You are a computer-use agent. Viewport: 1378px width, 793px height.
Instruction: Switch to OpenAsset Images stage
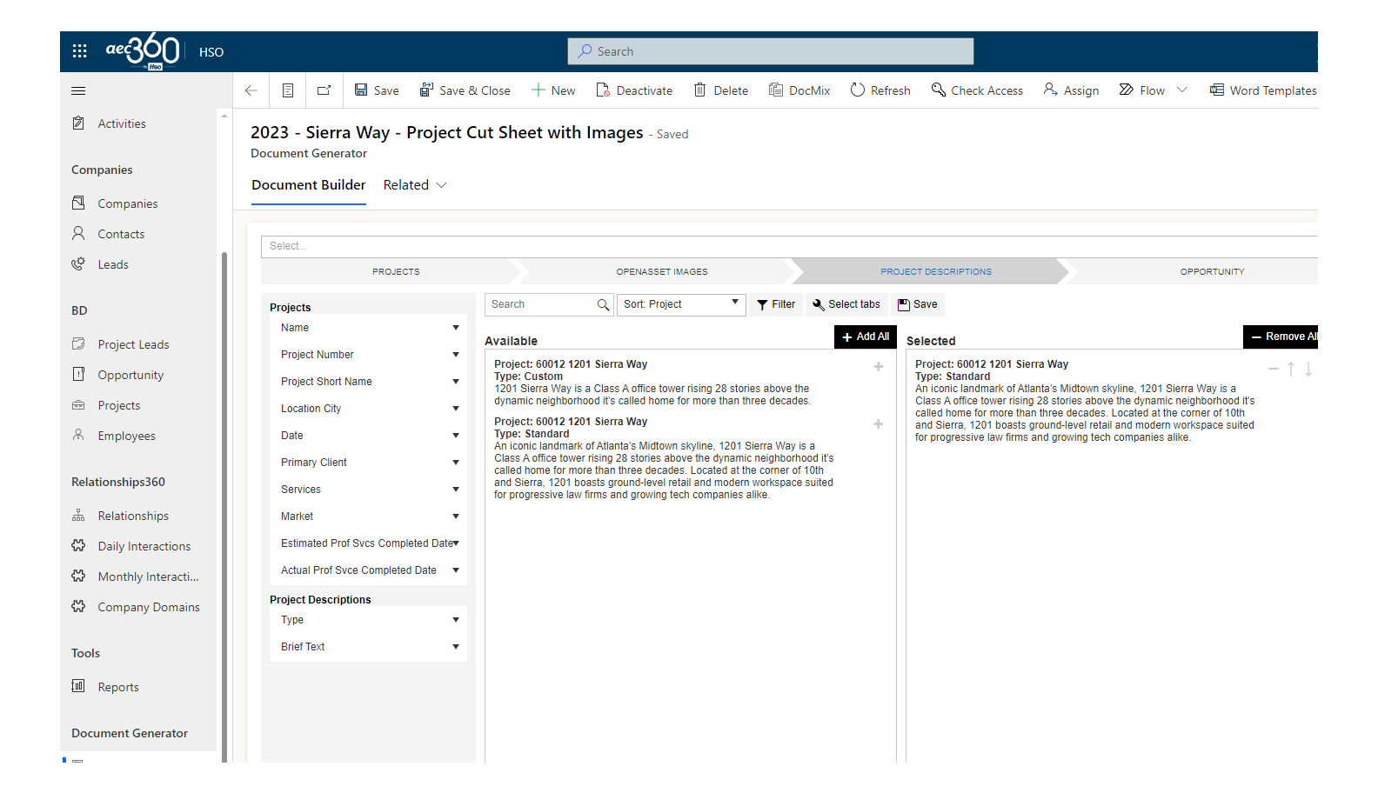[661, 272]
